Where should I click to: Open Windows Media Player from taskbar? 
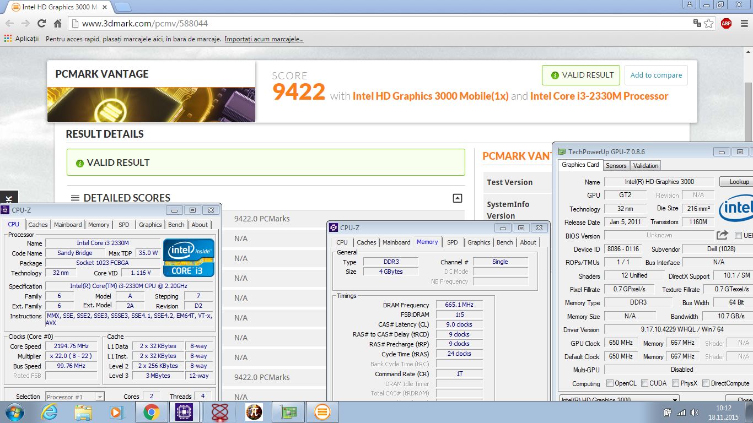(116, 412)
